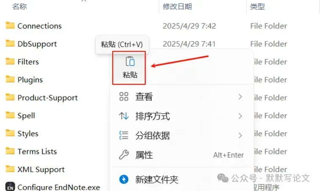Screen dimensions: 320x191
Task: Expand the 分组依据 submenu arrow
Action: coord(240,135)
